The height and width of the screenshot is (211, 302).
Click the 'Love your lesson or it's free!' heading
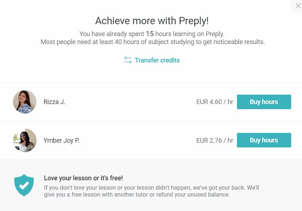83,178
